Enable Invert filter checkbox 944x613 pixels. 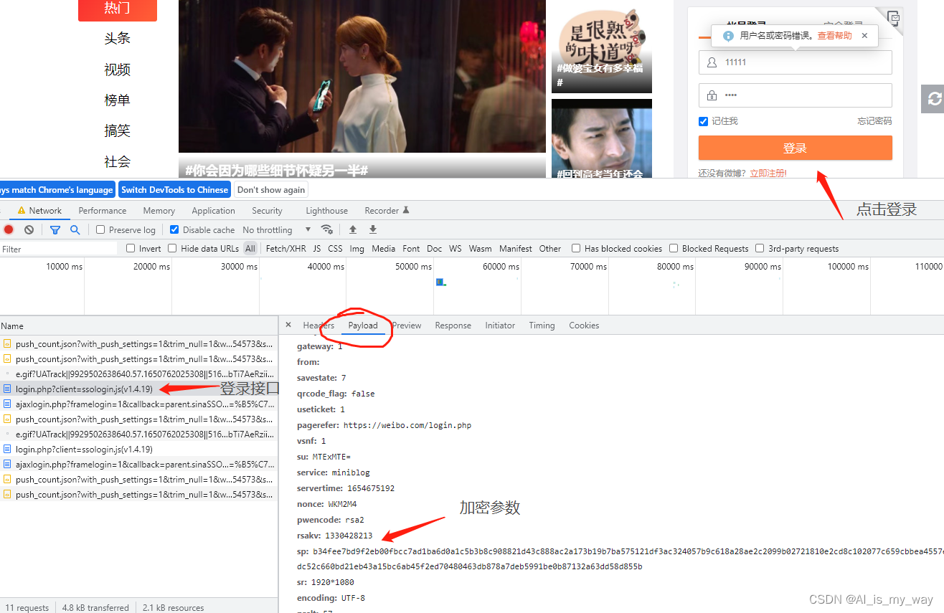(x=131, y=248)
